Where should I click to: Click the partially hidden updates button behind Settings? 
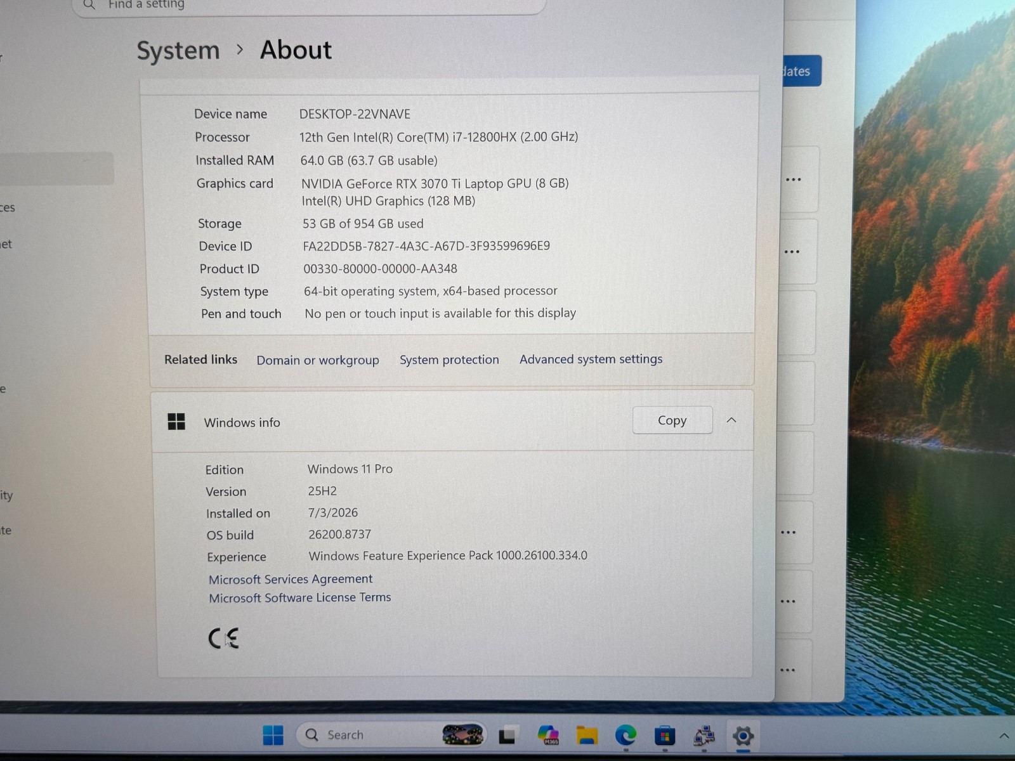(x=802, y=71)
